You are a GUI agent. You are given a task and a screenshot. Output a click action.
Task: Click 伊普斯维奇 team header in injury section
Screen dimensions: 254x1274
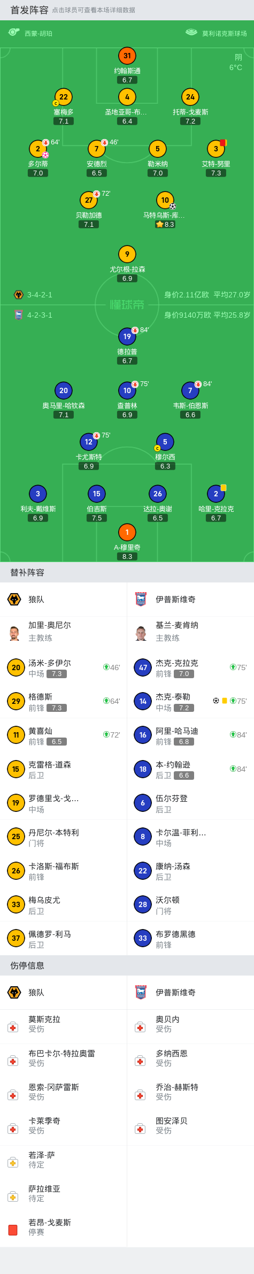(x=190, y=993)
